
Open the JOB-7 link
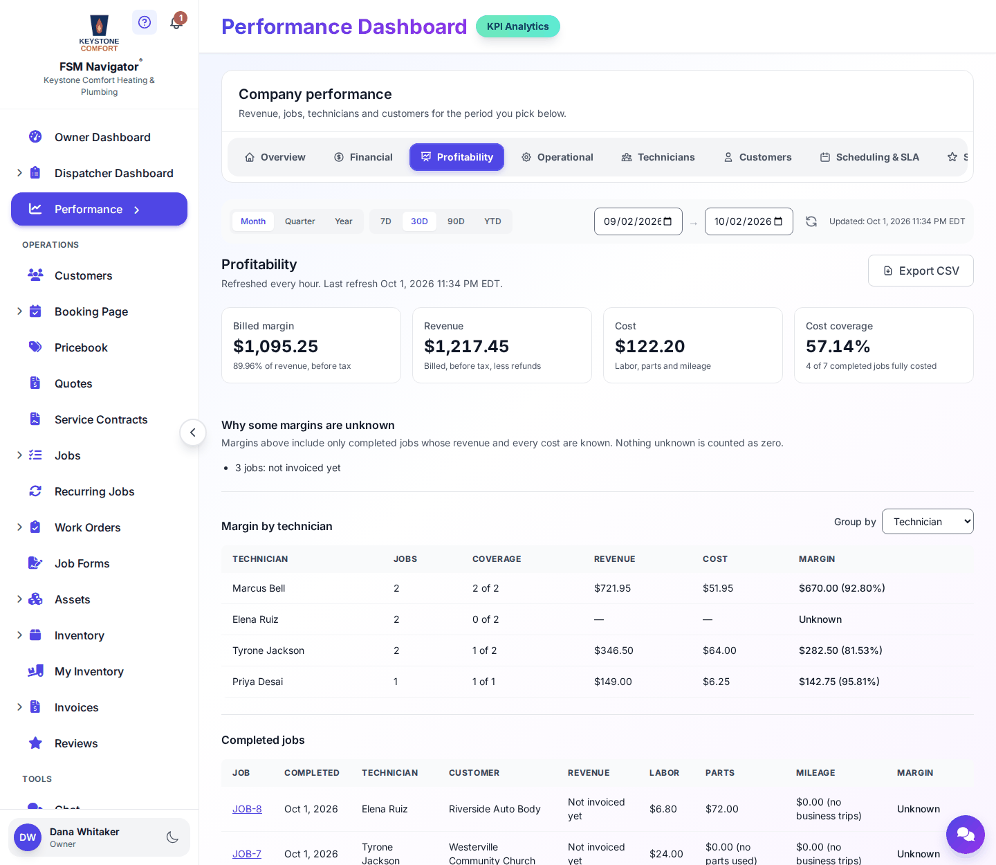point(247,854)
